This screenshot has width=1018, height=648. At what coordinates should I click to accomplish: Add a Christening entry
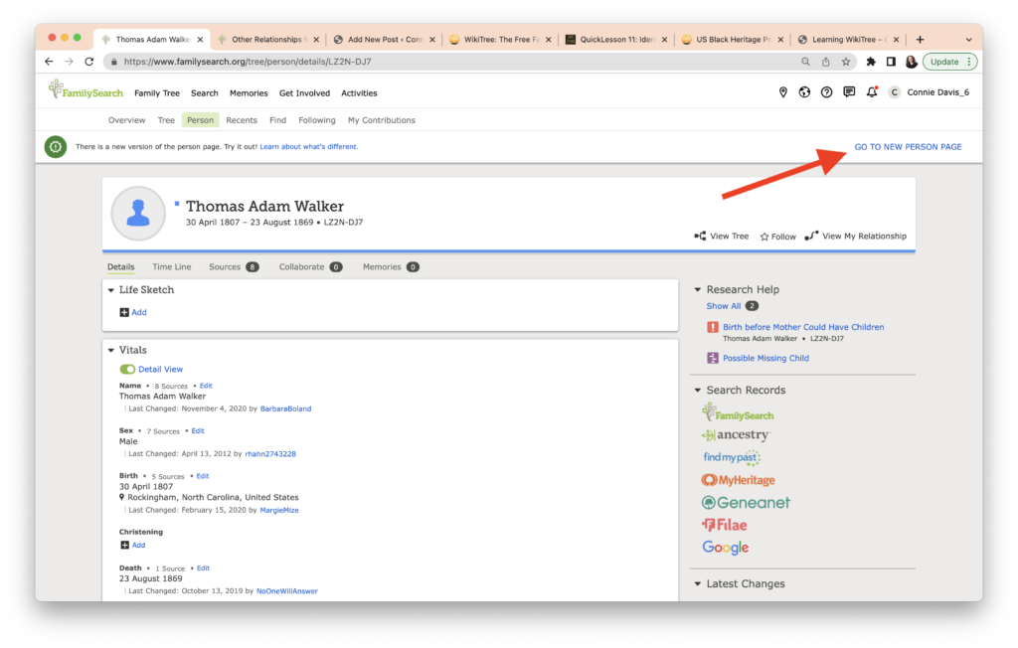(132, 546)
